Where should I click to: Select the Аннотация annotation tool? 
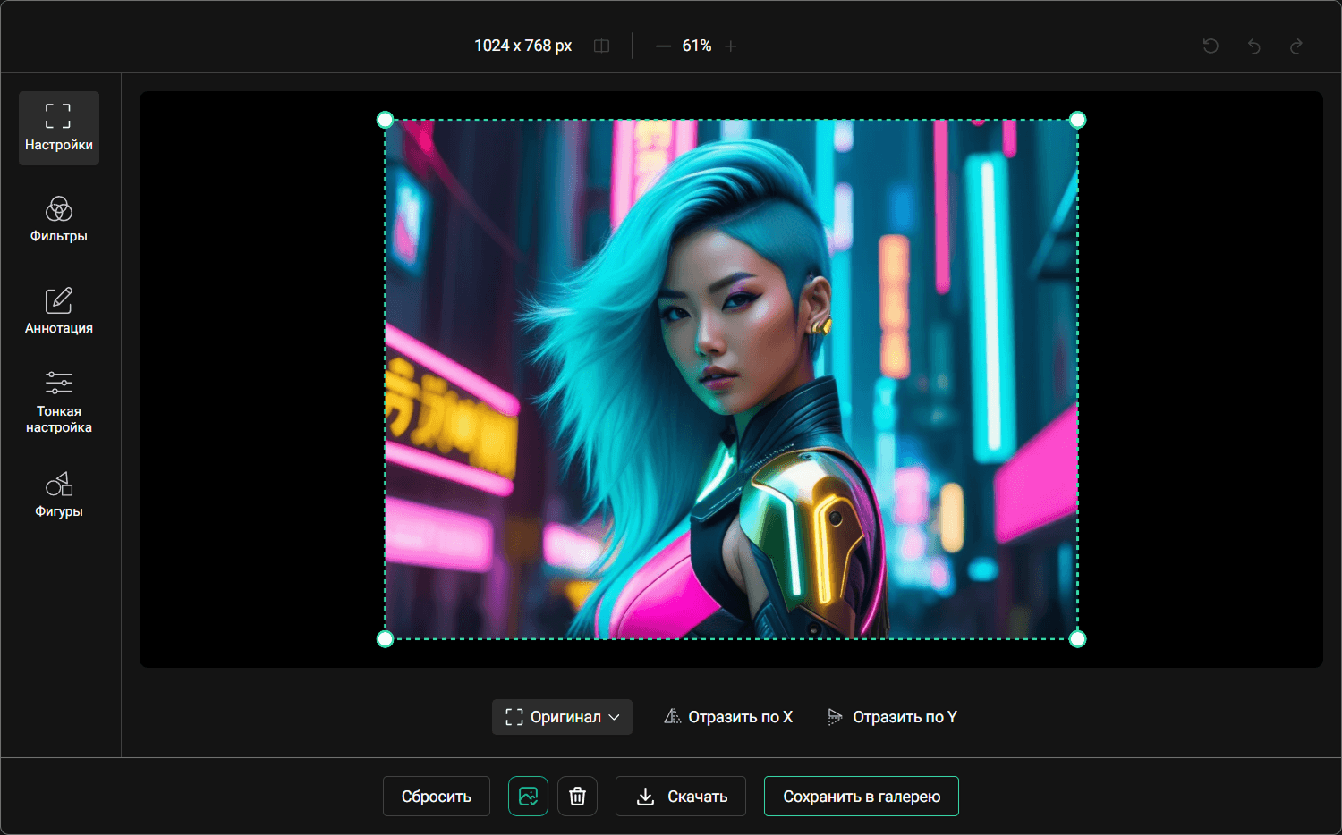tap(59, 311)
